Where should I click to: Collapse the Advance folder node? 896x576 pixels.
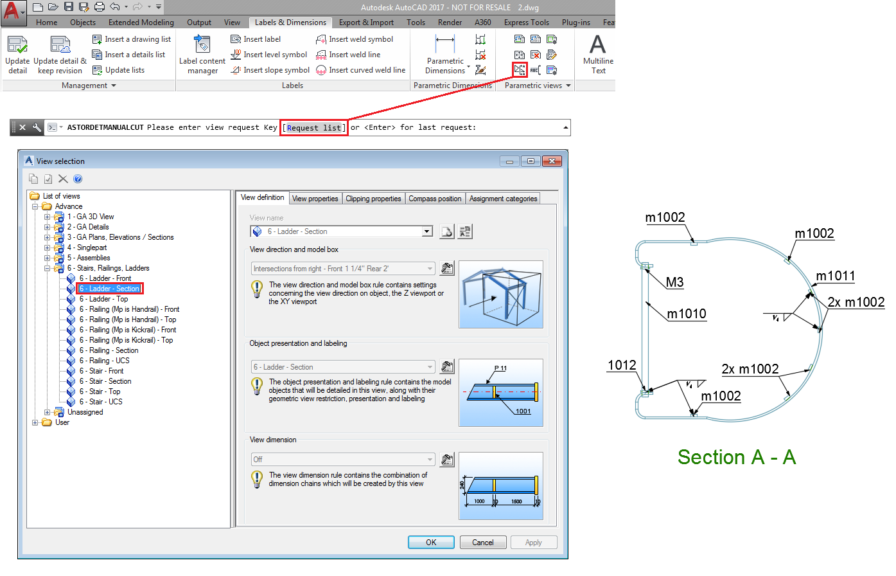(35, 206)
